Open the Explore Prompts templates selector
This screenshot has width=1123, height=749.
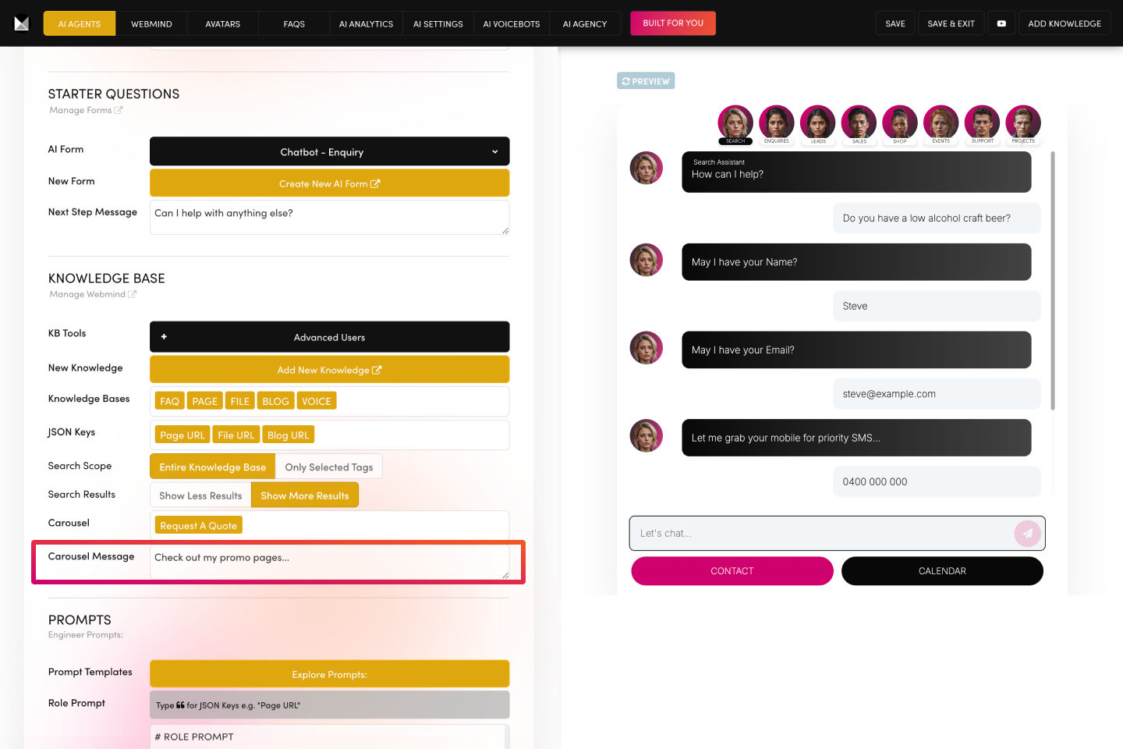click(x=329, y=674)
